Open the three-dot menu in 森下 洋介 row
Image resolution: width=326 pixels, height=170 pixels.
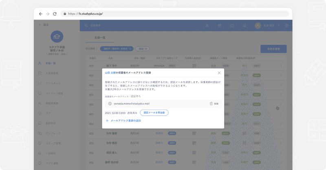[x=281, y=66]
